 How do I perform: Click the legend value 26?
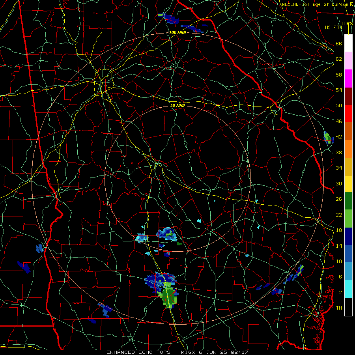(x=339, y=199)
